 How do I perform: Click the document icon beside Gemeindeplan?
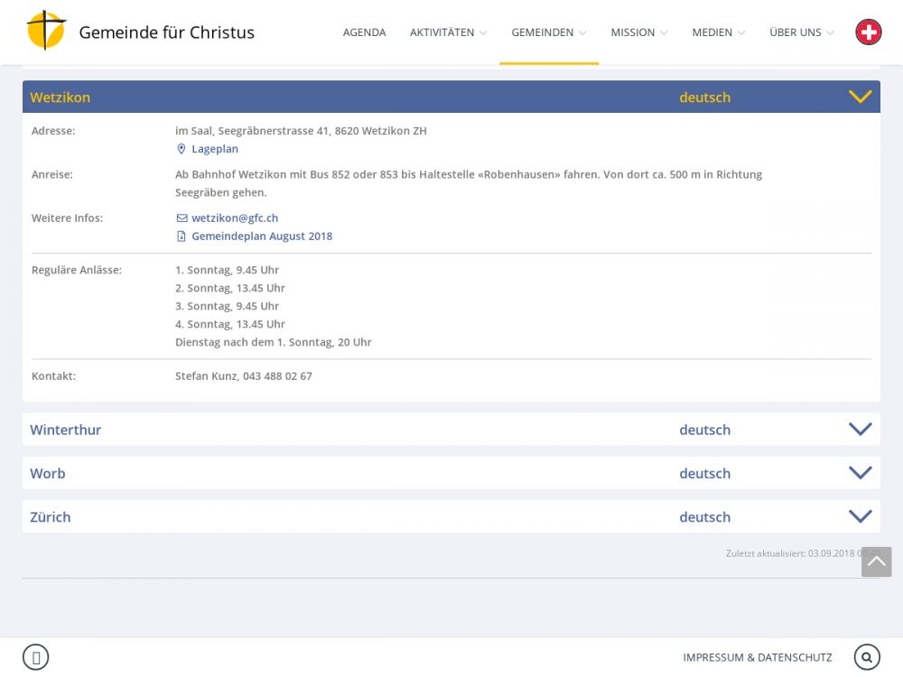182,236
